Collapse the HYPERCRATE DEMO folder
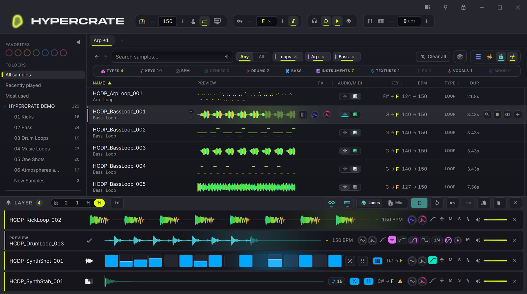This screenshot has height=294, width=527. tap(5, 106)
